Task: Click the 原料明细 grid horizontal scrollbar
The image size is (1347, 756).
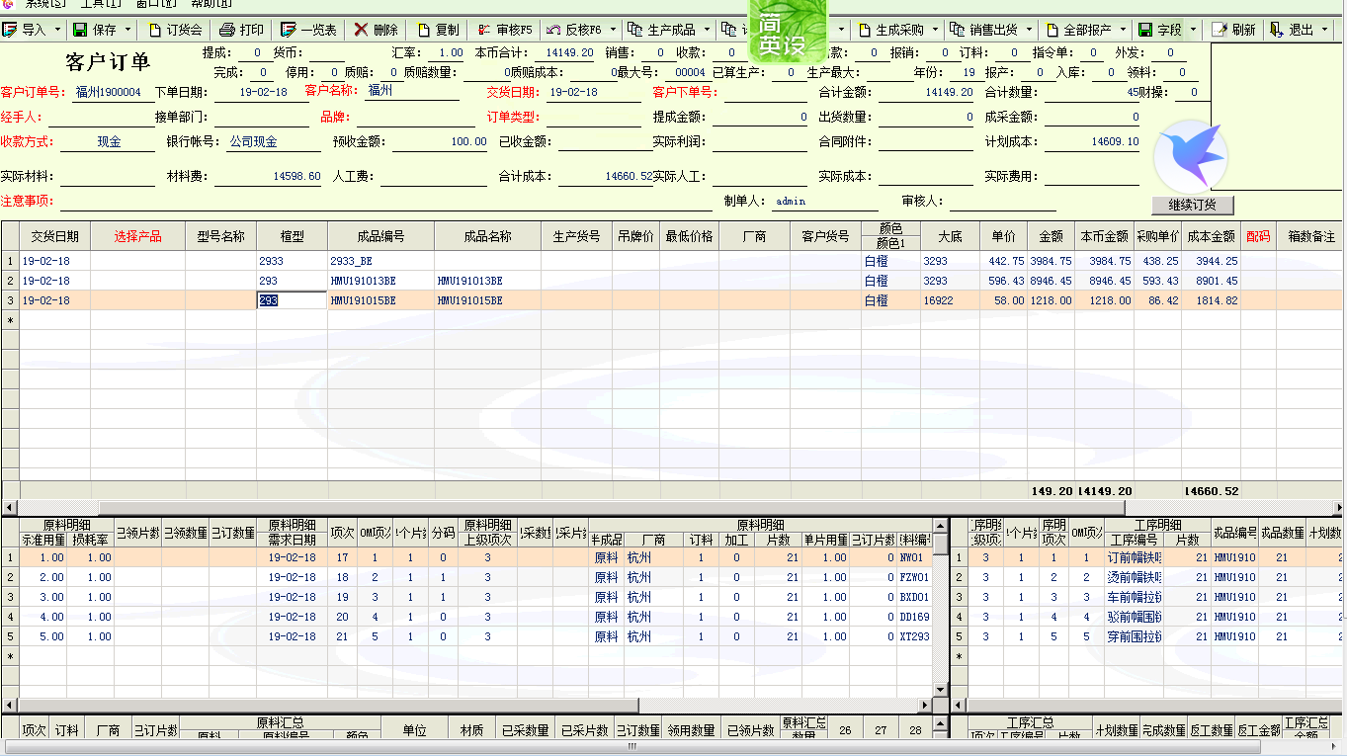Action: 467,705
